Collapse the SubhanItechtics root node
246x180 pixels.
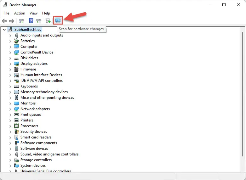pos(4,30)
